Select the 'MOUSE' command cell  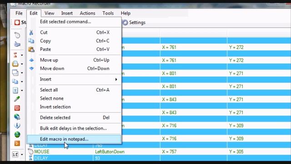[x=42, y=152]
